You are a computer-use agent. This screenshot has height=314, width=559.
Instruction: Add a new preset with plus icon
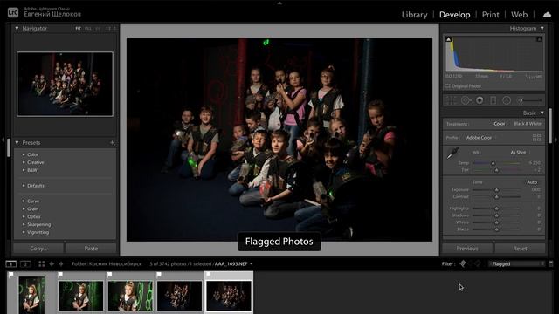(x=112, y=143)
